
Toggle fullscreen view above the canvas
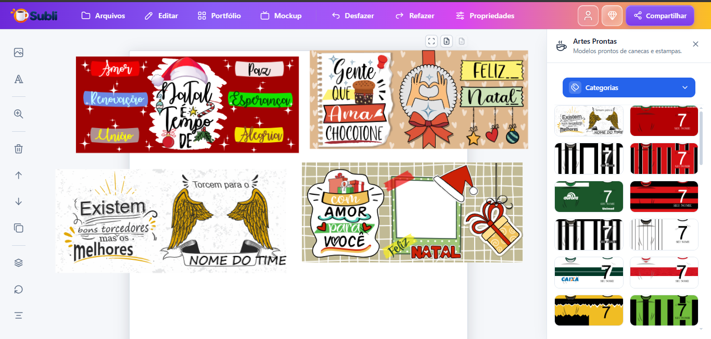[x=431, y=41]
